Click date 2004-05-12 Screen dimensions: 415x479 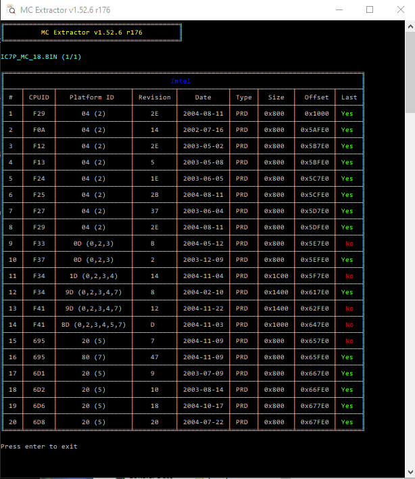203,244
